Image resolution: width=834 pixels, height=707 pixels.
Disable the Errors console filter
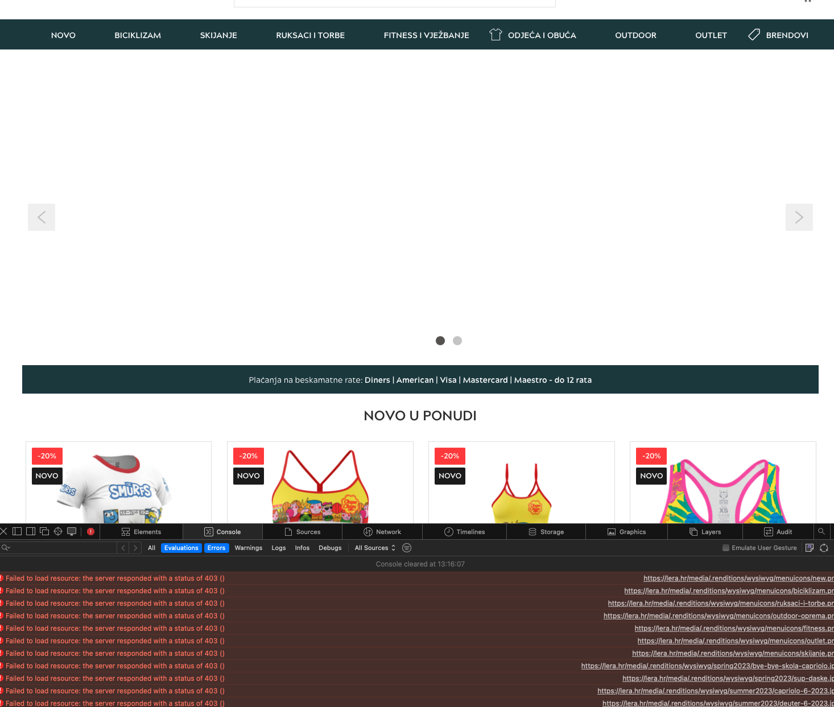pos(217,548)
